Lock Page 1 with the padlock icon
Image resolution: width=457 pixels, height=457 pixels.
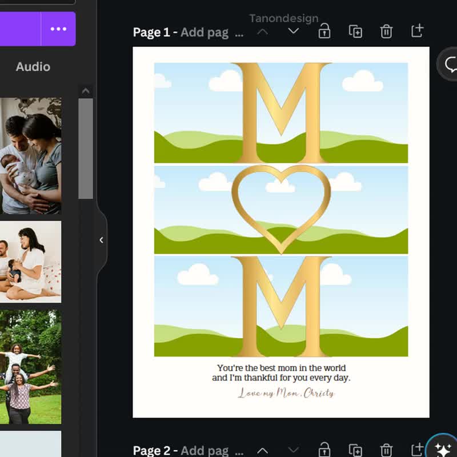324,31
